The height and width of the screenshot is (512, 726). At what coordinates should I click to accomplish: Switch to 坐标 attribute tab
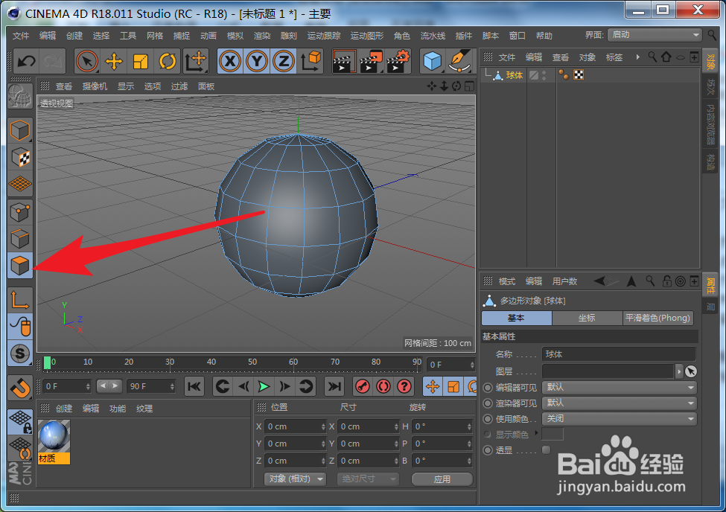tap(587, 318)
